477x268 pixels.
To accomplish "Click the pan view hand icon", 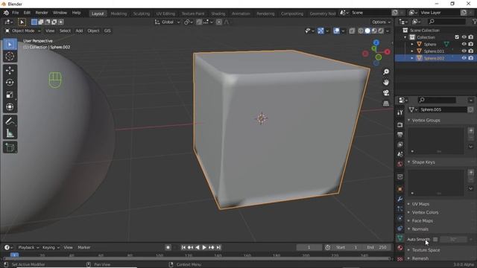I will pos(386,83).
